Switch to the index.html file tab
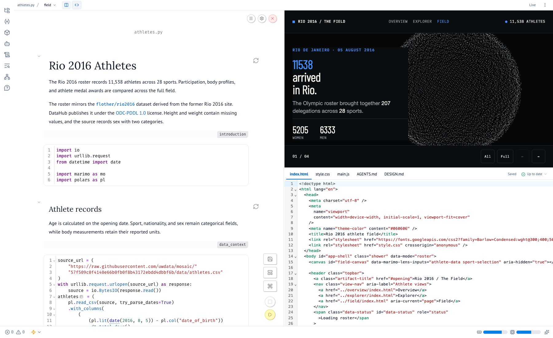This screenshot has width=553, height=338. (299, 174)
